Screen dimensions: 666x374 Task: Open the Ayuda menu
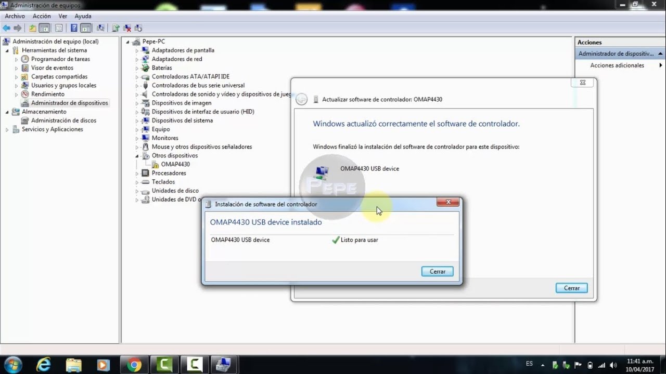point(83,16)
